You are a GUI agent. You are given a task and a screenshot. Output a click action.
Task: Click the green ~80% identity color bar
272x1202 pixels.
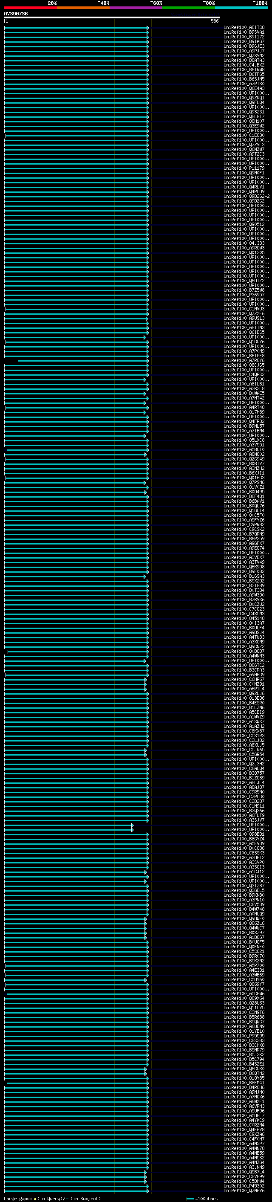point(189,8)
